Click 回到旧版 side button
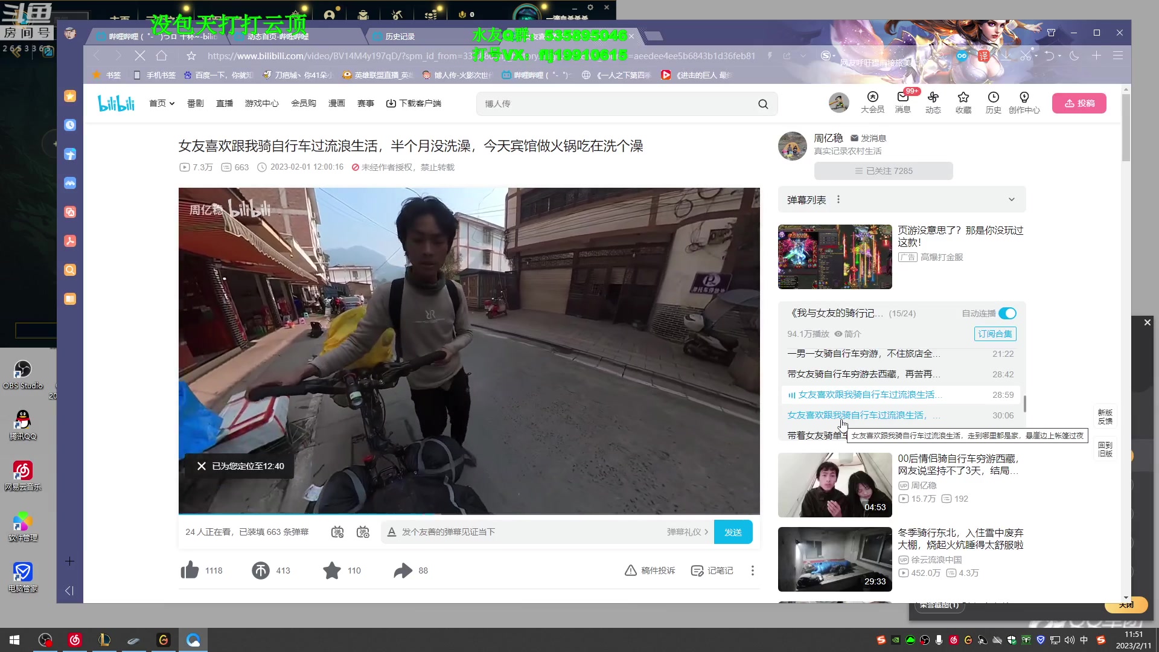Screen dimensions: 1159x652 [x=1105, y=449]
